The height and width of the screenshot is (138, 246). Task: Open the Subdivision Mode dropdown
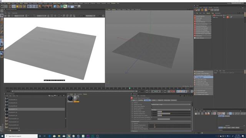click(x=171, y=105)
